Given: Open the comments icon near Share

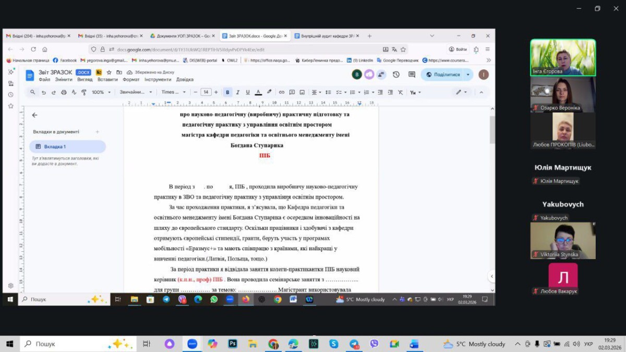Looking at the screenshot, I should [412, 75].
